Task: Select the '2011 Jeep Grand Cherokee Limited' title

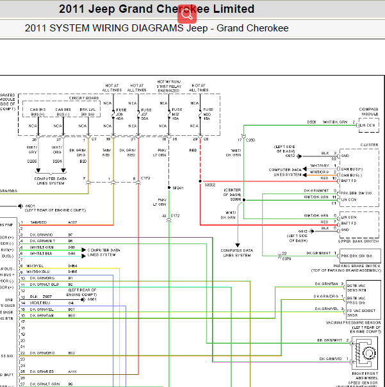Action: (x=156, y=9)
